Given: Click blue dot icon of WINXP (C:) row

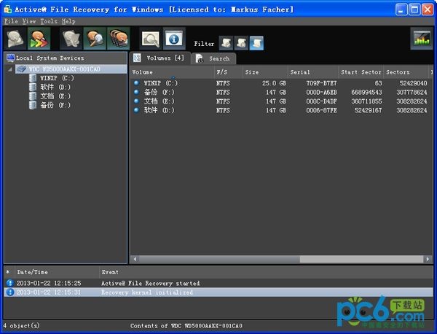Looking at the screenshot, I should [x=136, y=82].
